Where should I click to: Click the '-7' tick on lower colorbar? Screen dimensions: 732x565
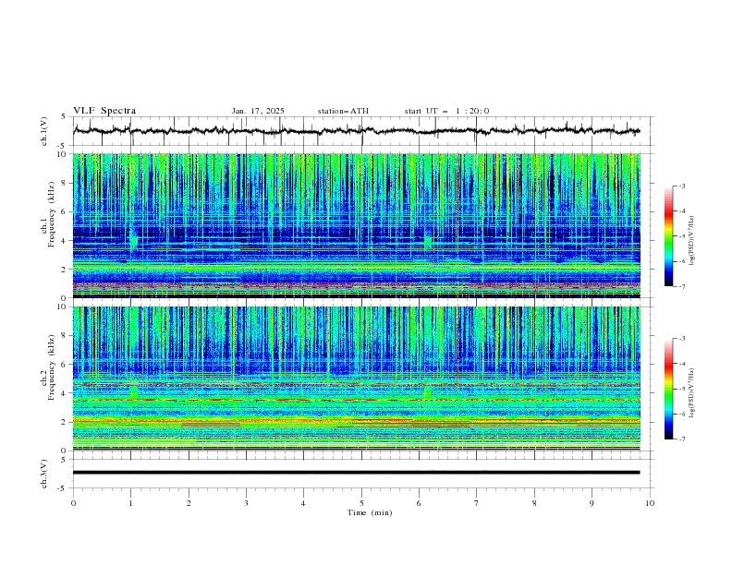pyautogui.click(x=681, y=439)
